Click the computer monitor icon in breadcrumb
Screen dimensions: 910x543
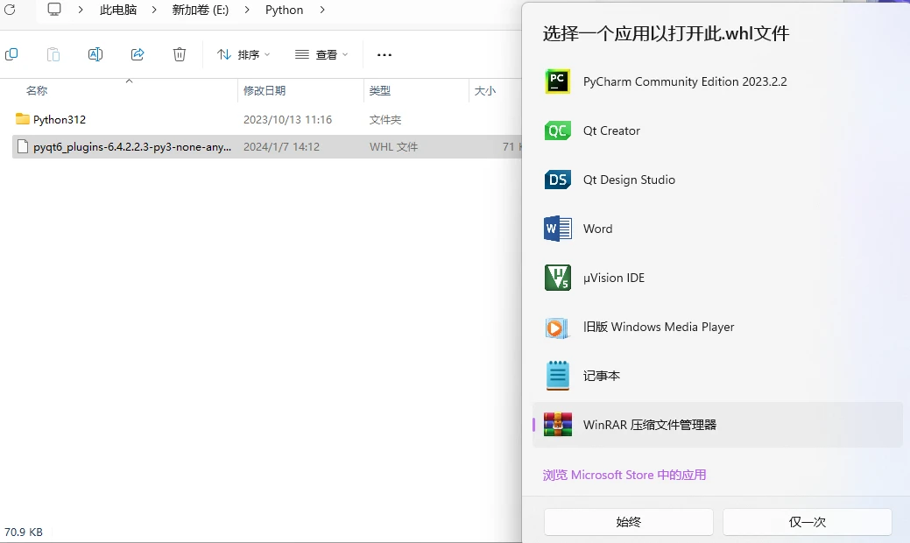(x=54, y=10)
